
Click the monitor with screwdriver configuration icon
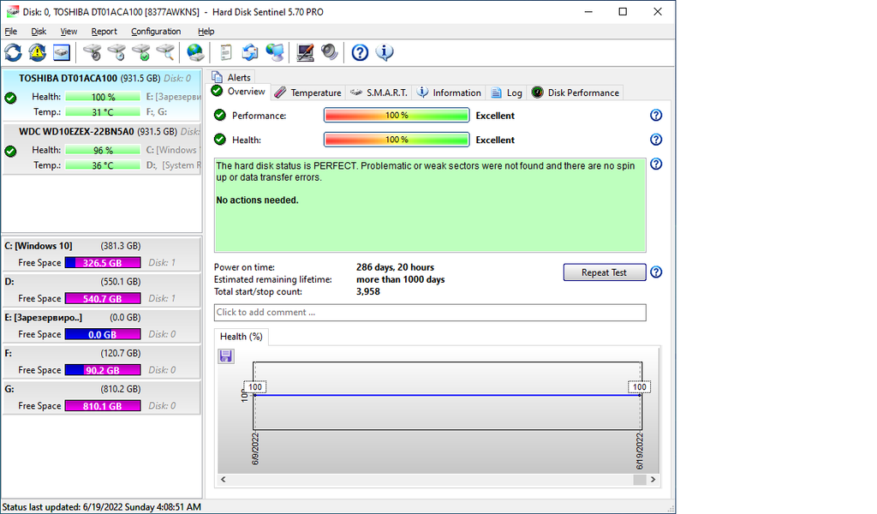coord(305,52)
